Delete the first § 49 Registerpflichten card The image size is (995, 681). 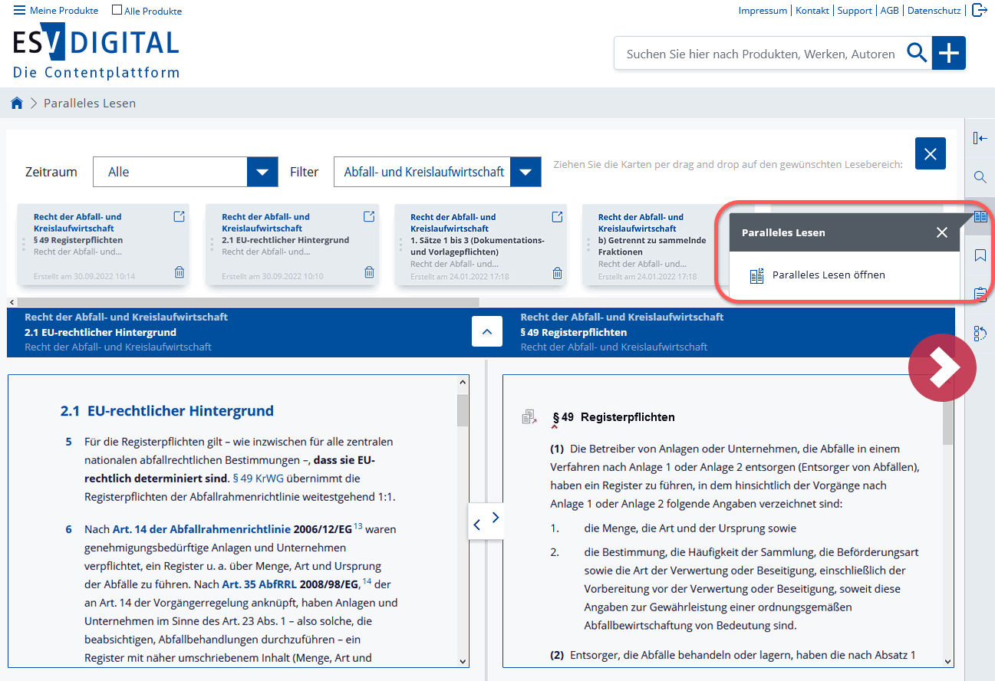coord(179,272)
